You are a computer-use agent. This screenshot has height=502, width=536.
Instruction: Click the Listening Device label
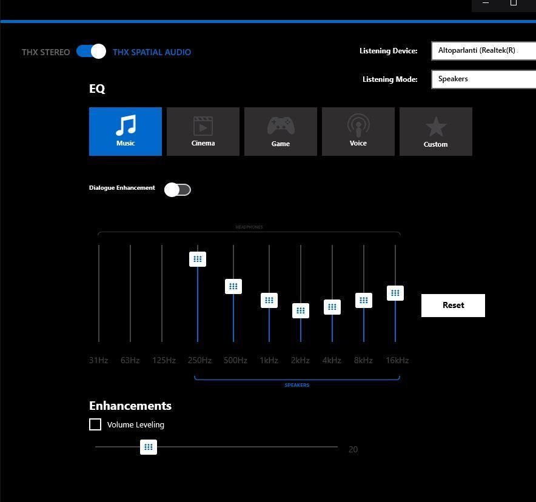point(389,51)
